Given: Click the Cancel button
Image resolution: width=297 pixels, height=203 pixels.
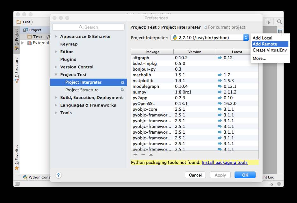Looking at the screenshot, I should tap(195, 175).
